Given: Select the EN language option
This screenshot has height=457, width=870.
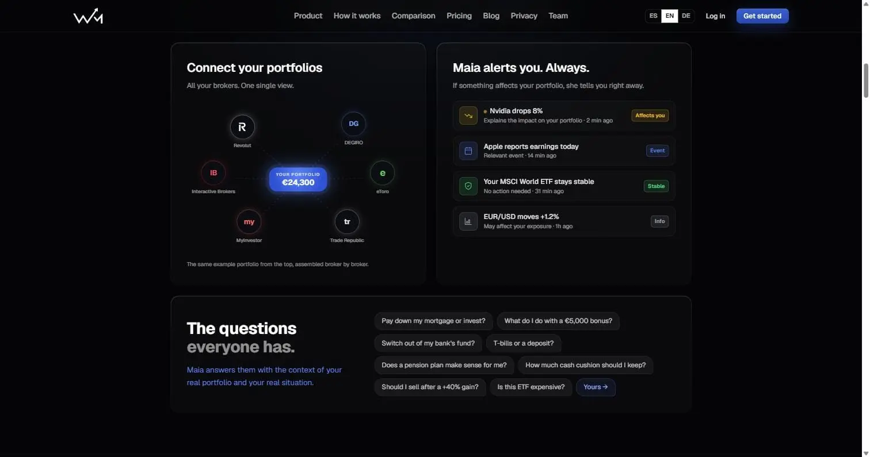Looking at the screenshot, I should coord(670,16).
